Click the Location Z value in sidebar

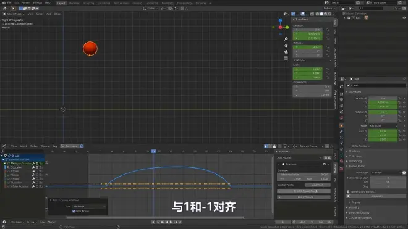[308, 38]
